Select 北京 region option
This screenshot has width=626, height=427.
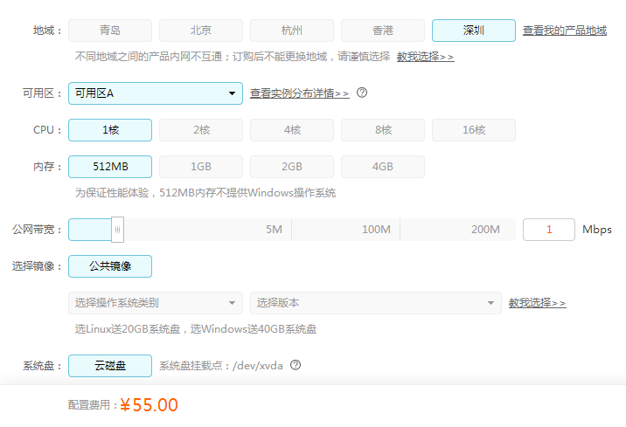[201, 31]
